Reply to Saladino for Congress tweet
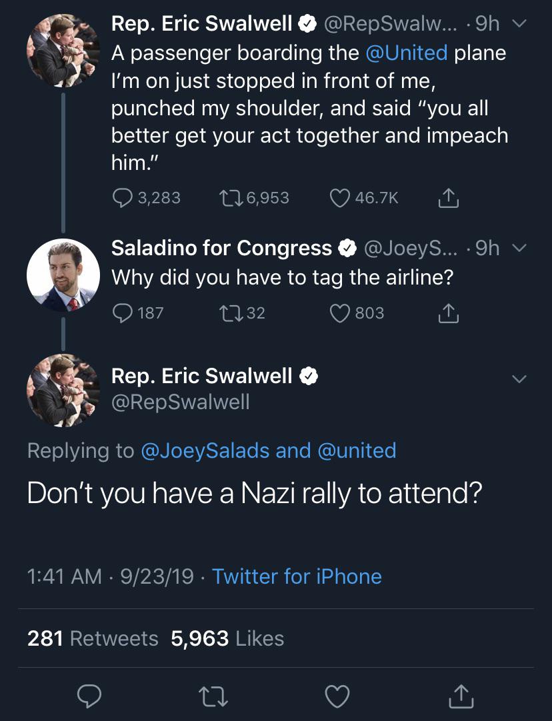The height and width of the screenshot is (721, 552). (x=122, y=313)
